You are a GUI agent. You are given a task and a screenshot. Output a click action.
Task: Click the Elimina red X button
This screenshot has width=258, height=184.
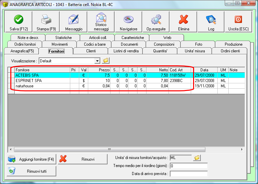click(x=183, y=22)
